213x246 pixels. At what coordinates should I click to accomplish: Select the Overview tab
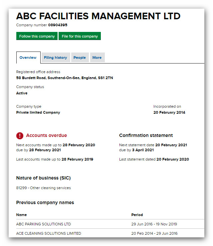(28, 58)
